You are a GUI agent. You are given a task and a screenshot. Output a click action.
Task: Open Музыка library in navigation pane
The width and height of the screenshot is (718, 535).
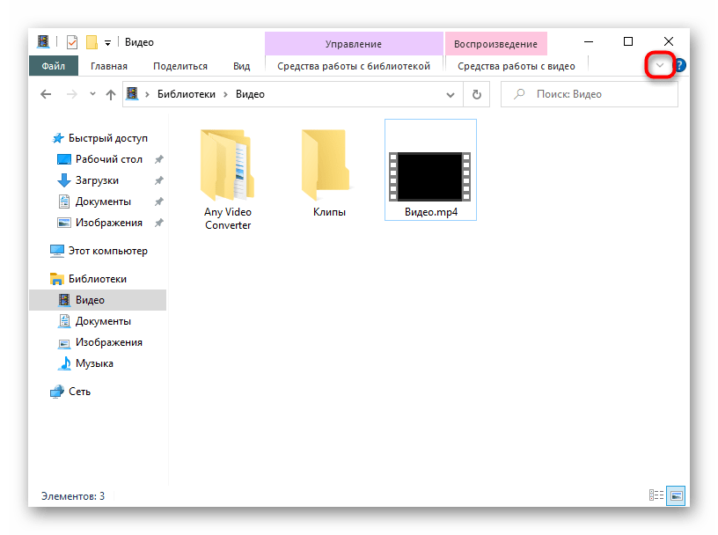94,363
